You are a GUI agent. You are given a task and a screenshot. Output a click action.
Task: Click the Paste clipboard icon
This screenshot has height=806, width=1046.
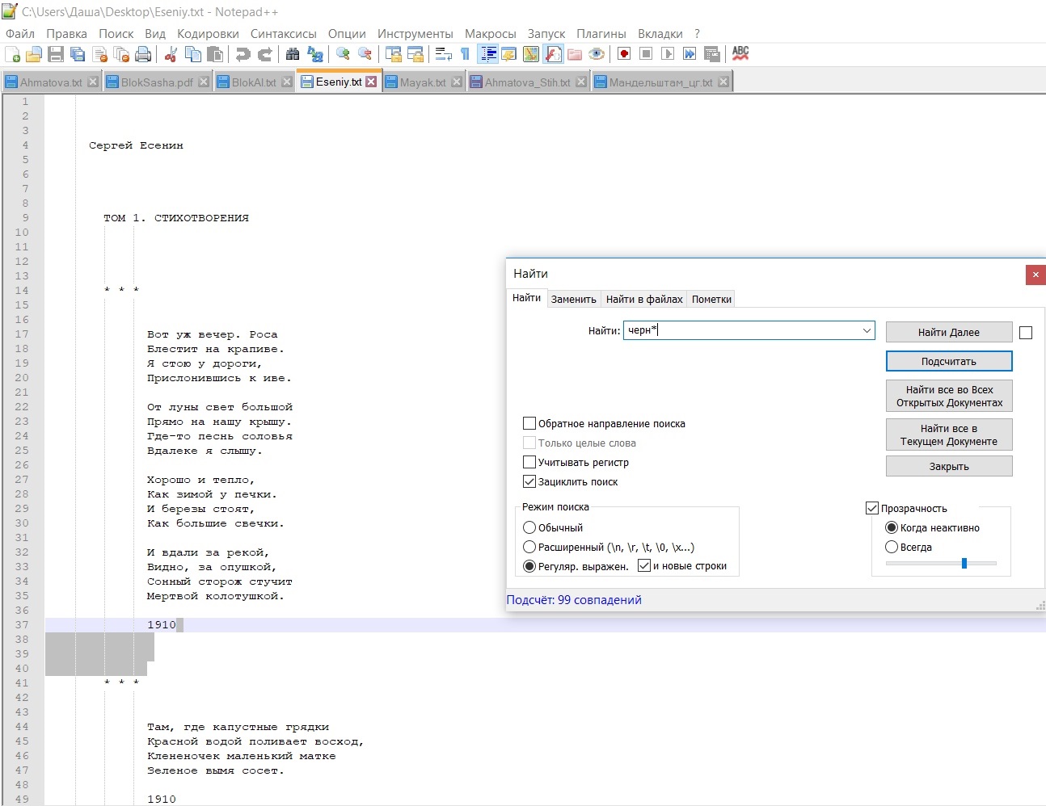[x=214, y=54]
